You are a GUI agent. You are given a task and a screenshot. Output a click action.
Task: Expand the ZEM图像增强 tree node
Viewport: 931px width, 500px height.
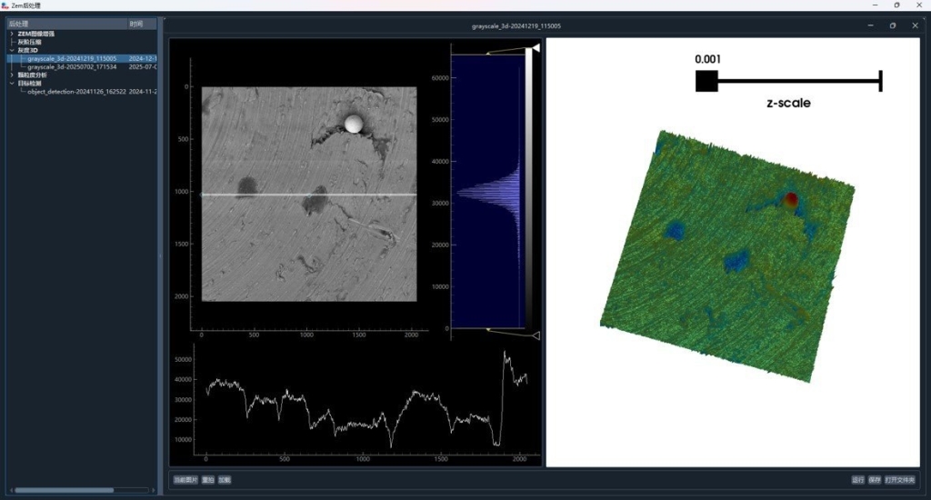click(11, 34)
